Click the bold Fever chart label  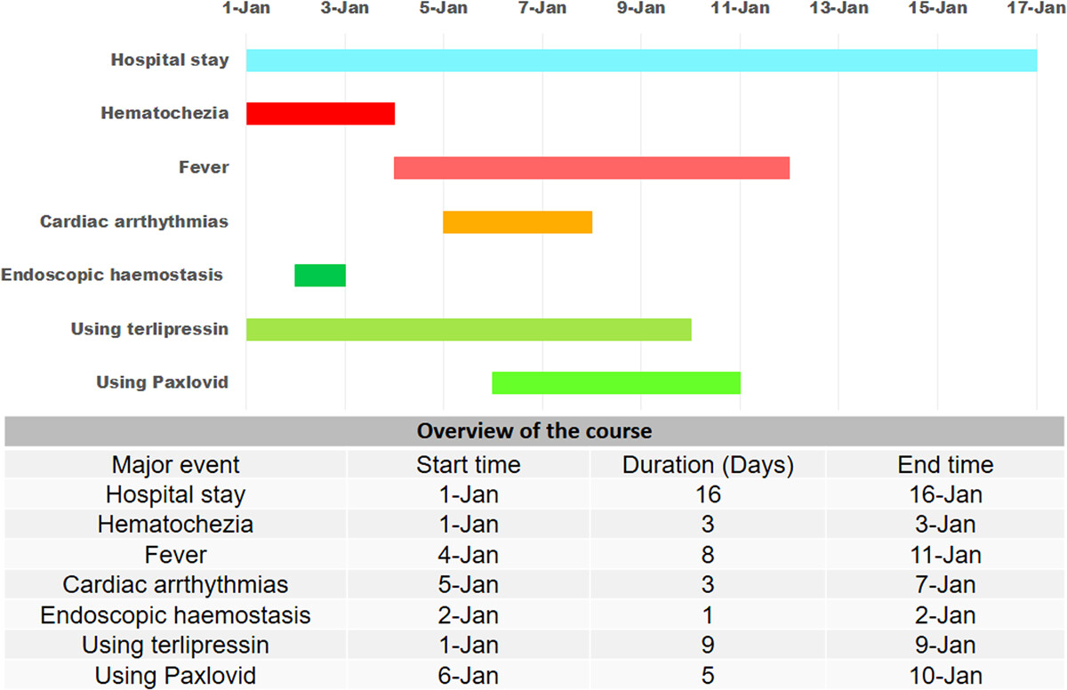pyautogui.click(x=204, y=167)
